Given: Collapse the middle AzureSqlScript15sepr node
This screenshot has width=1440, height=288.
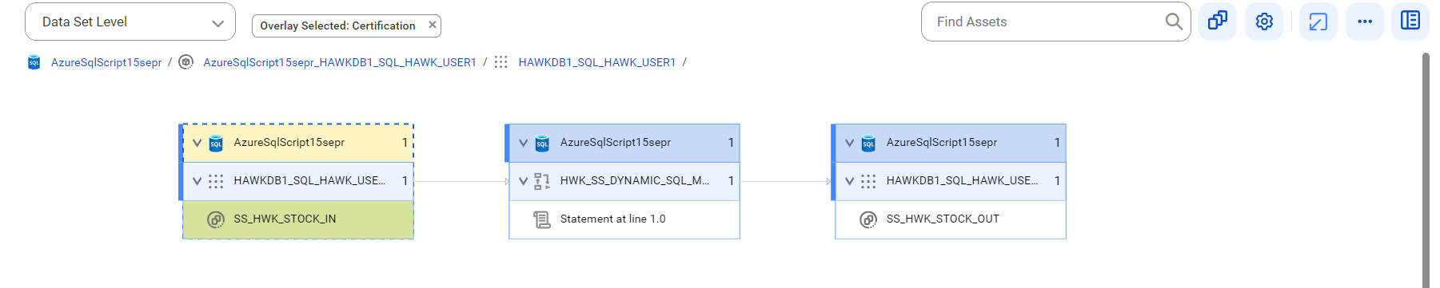Looking at the screenshot, I should (x=524, y=143).
